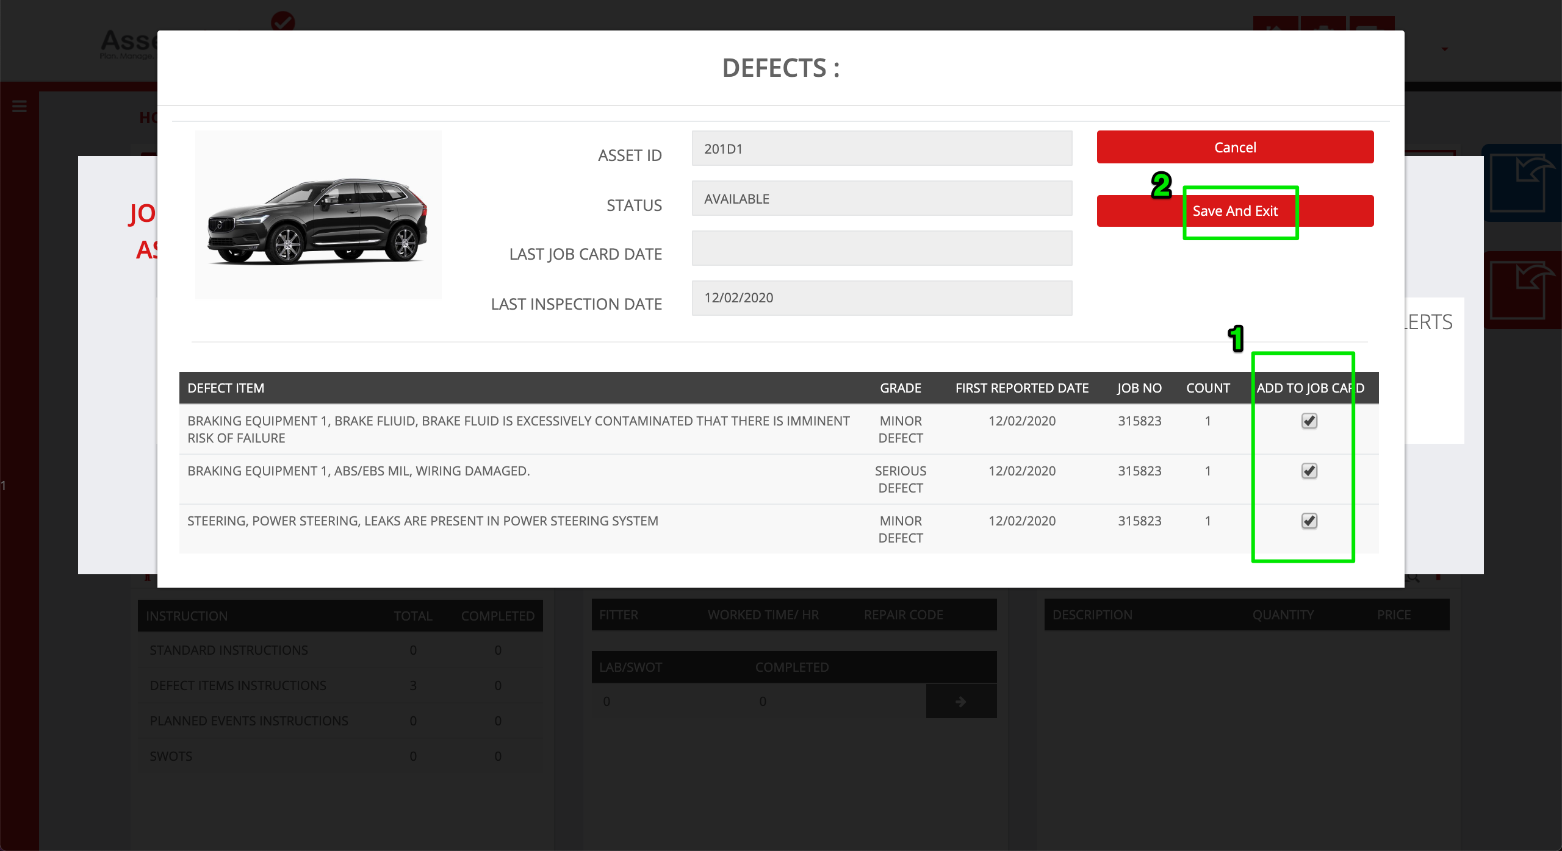
Task: Click the INSTRUCTION header in background table
Action: (x=187, y=616)
